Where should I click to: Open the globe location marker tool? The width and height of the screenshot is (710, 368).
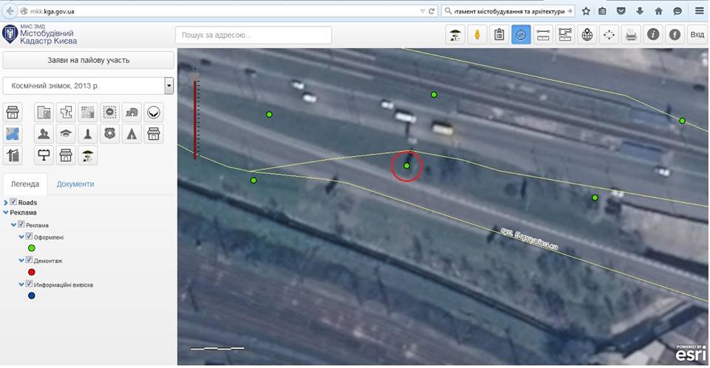pos(587,35)
